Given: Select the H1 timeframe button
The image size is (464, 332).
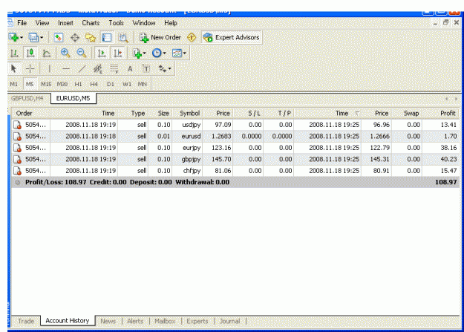Looking at the screenshot, I should tap(78, 84).
